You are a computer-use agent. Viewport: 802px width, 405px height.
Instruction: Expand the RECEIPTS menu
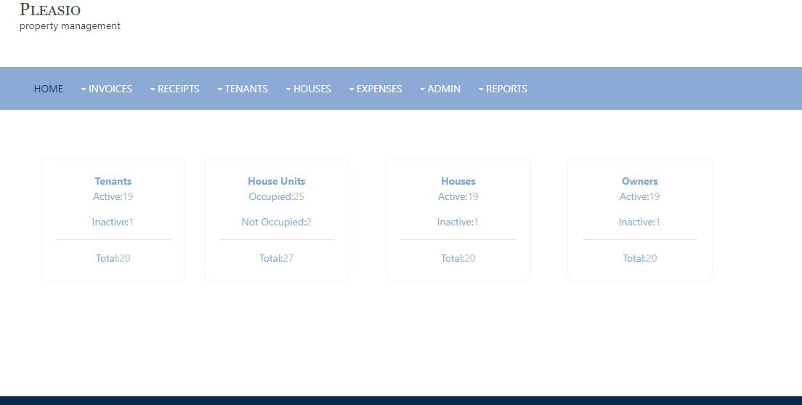pyautogui.click(x=179, y=89)
